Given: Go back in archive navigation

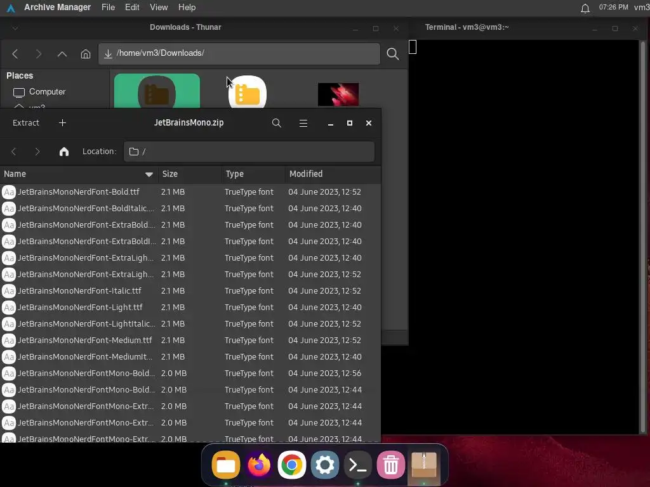Looking at the screenshot, I should pyautogui.click(x=14, y=152).
